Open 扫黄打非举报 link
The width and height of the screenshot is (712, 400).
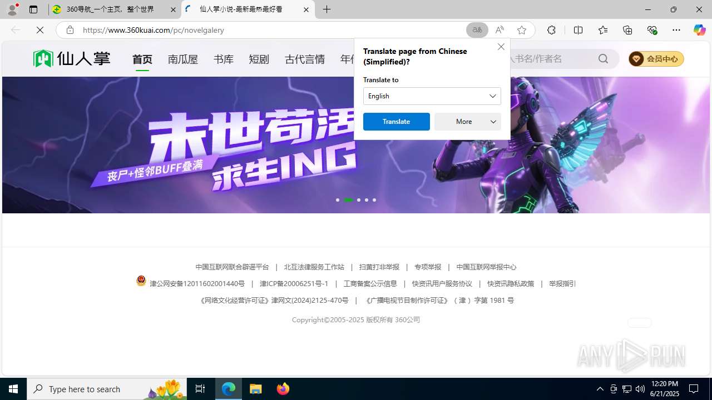point(379,267)
